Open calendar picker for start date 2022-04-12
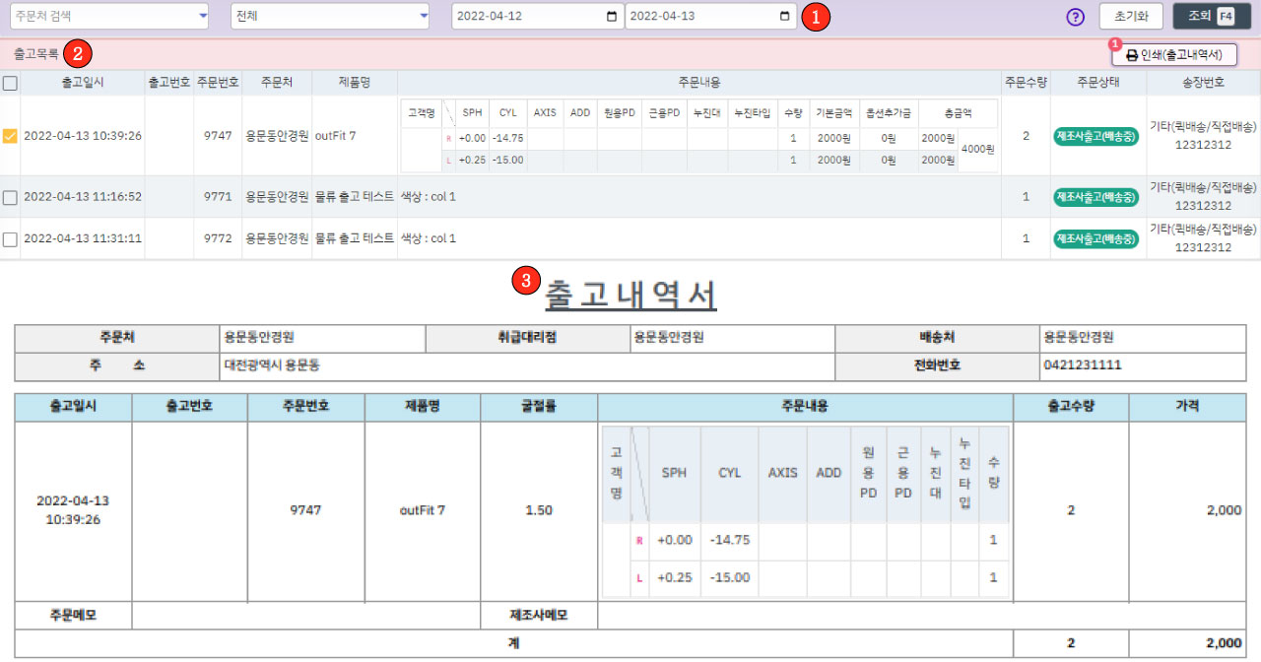 point(612,17)
